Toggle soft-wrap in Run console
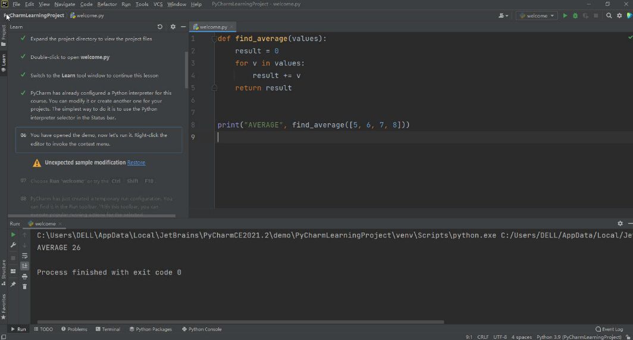 [24, 255]
